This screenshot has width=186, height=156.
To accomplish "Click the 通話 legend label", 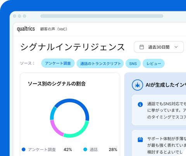I will point(94,149).
